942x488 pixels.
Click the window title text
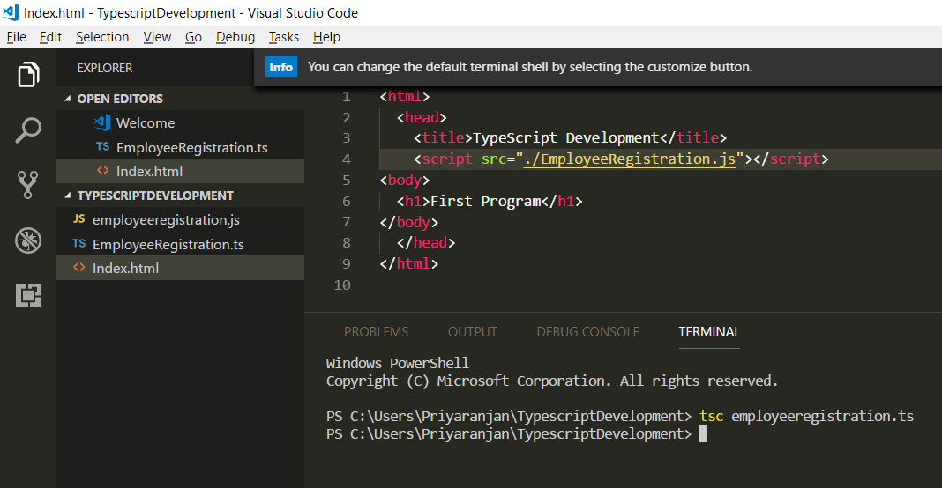[191, 12]
